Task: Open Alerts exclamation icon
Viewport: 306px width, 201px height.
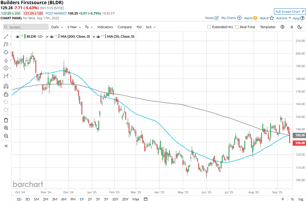Action: [255, 18]
